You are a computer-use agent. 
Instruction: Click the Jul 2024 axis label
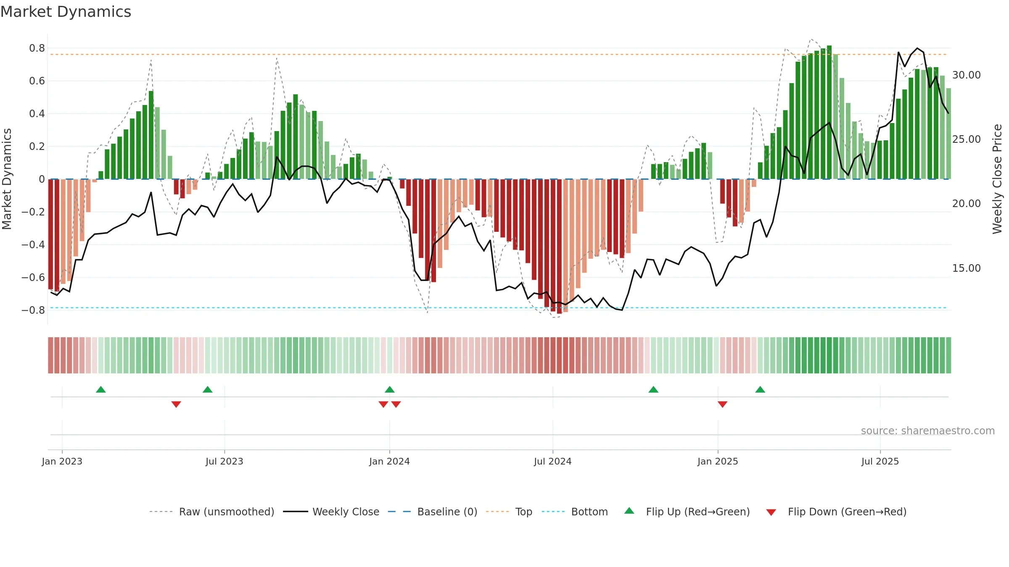pos(553,461)
